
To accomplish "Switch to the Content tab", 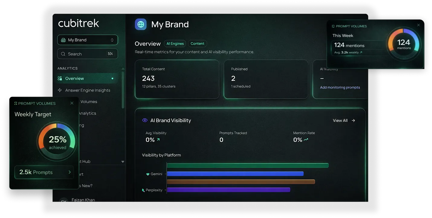I will (x=197, y=43).
